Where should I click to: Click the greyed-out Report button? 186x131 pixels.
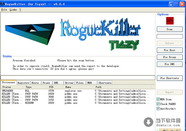[x=170, y=92]
